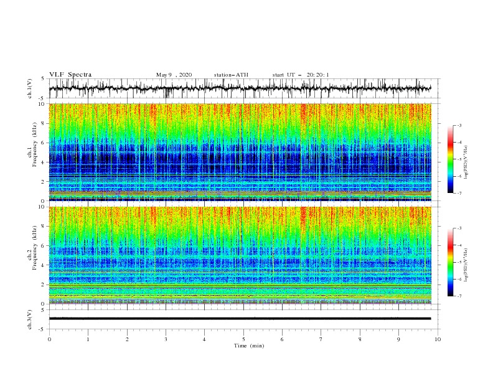
Task: Click the "-3" tick on ch.1 colorbar
Action: [x=459, y=125]
